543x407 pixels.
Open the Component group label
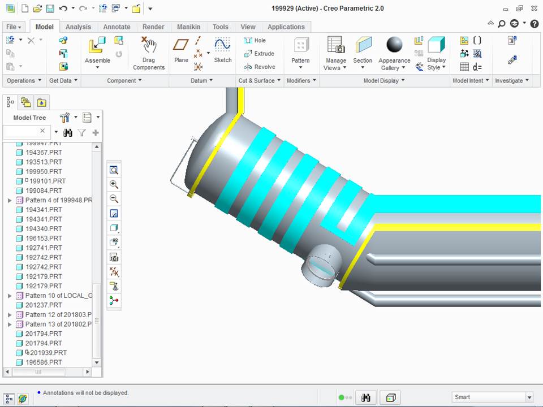click(124, 81)
